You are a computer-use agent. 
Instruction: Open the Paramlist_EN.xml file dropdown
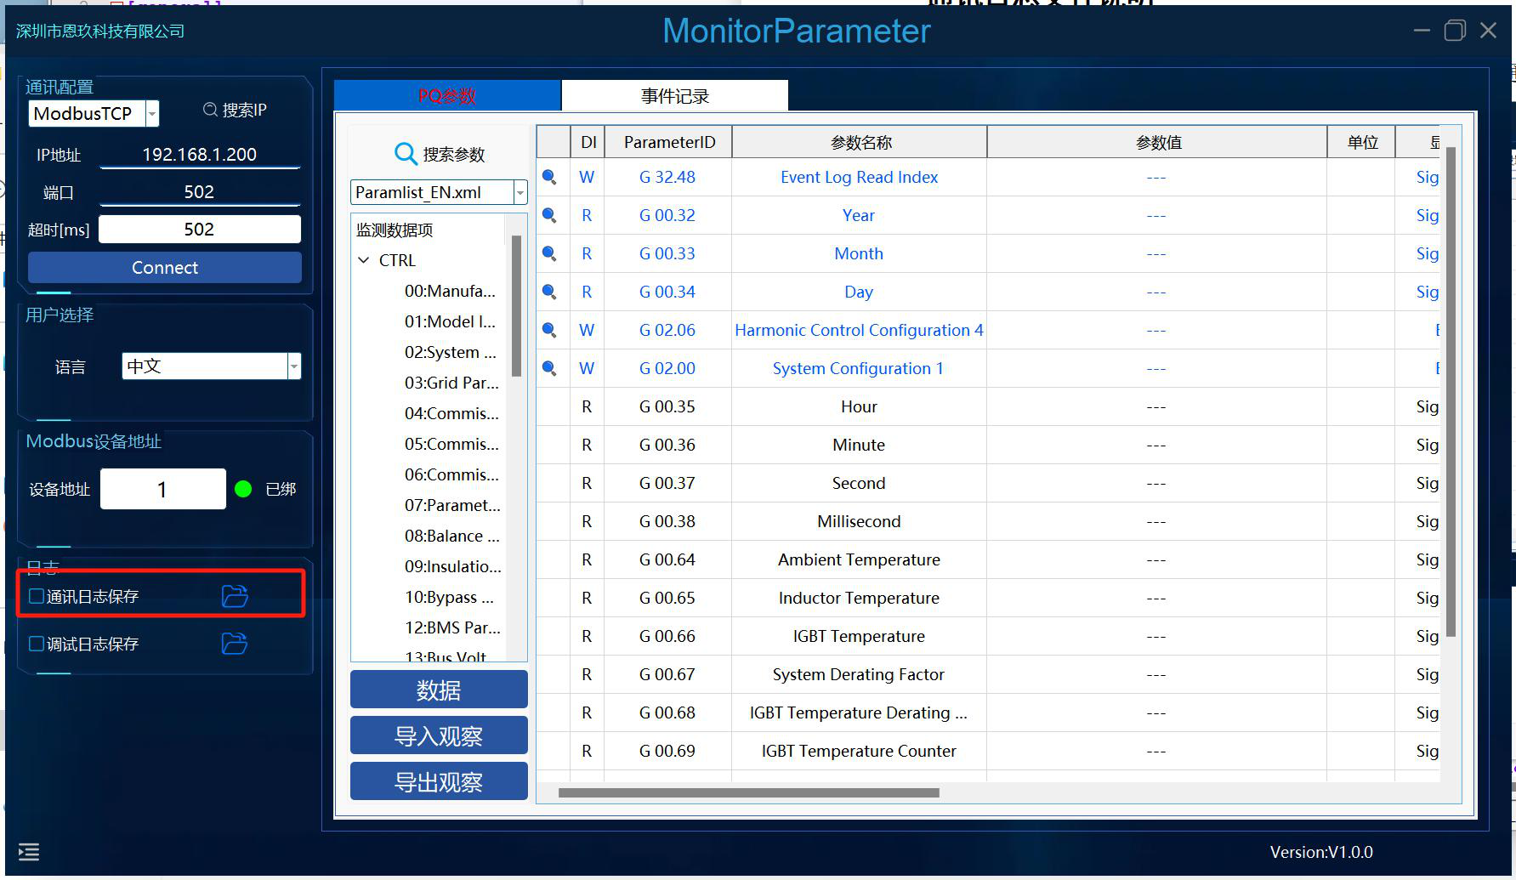520,193
